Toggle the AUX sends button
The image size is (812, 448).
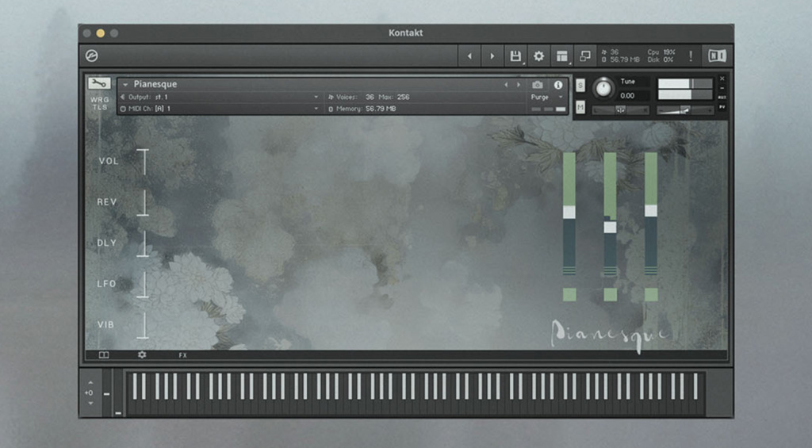722,98
